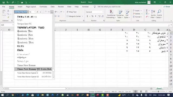
Task: Apply currency format with the dollar sign
Action: pos(87,16)
